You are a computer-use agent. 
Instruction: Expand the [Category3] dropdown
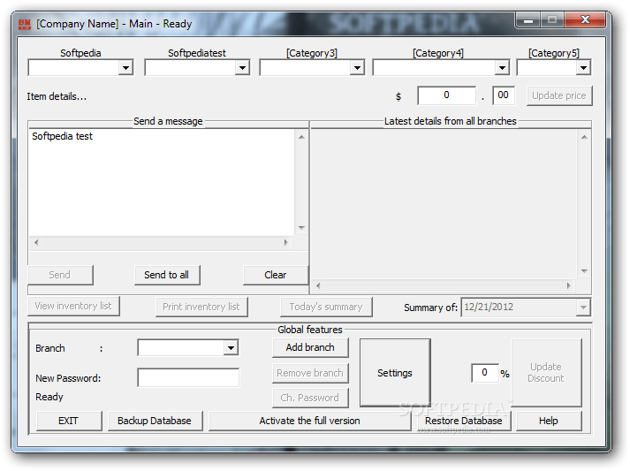tap(357, 67)
